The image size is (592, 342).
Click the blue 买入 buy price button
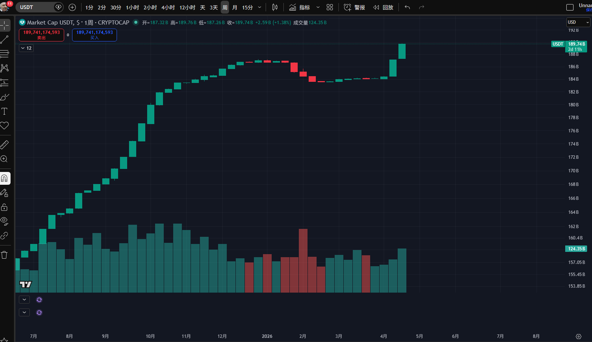[94, 34]
